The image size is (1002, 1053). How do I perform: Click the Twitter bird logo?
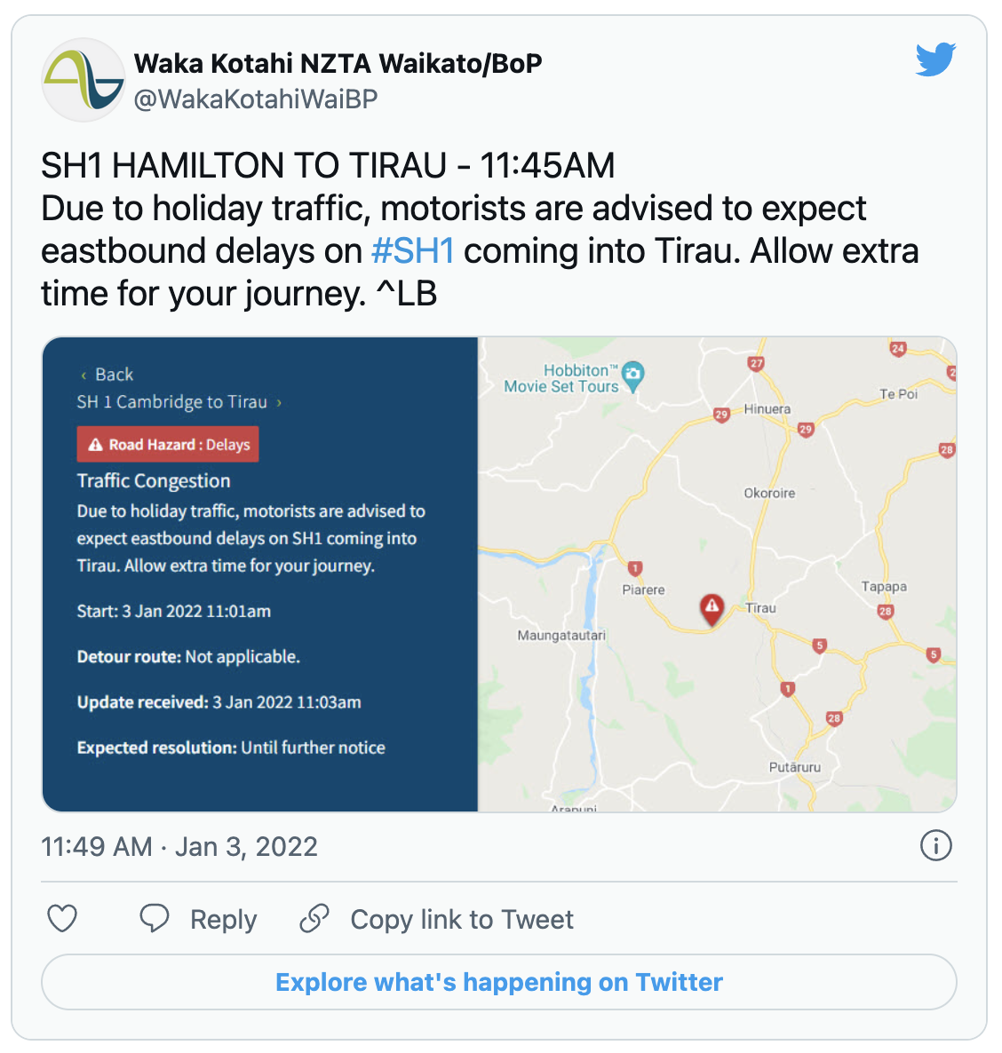click(x=935, y=59)
